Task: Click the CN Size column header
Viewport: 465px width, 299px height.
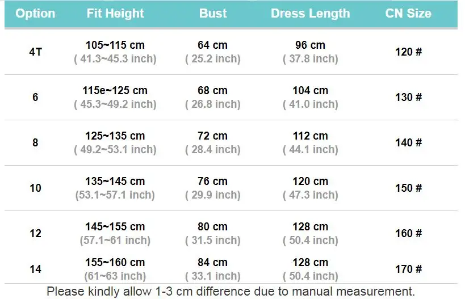Action: [x=408, y=14]
